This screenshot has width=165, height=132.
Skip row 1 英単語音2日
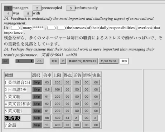[37, 82]
